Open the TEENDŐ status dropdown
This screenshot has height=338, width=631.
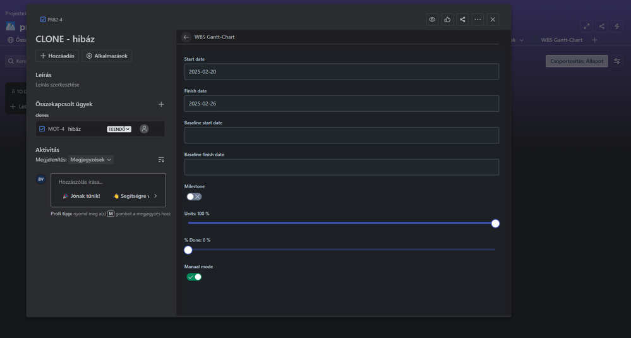pos(119,129)
